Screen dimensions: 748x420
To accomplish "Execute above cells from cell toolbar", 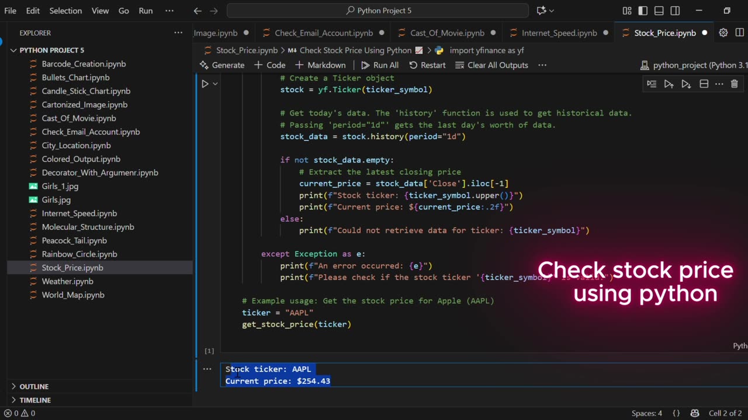I will coord(669,84).
